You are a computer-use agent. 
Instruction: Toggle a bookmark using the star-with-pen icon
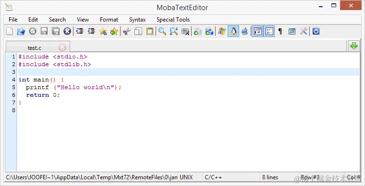pos(103,31)
